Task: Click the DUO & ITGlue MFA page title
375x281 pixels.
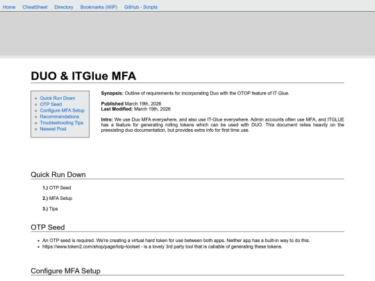Action: point(83,76)
